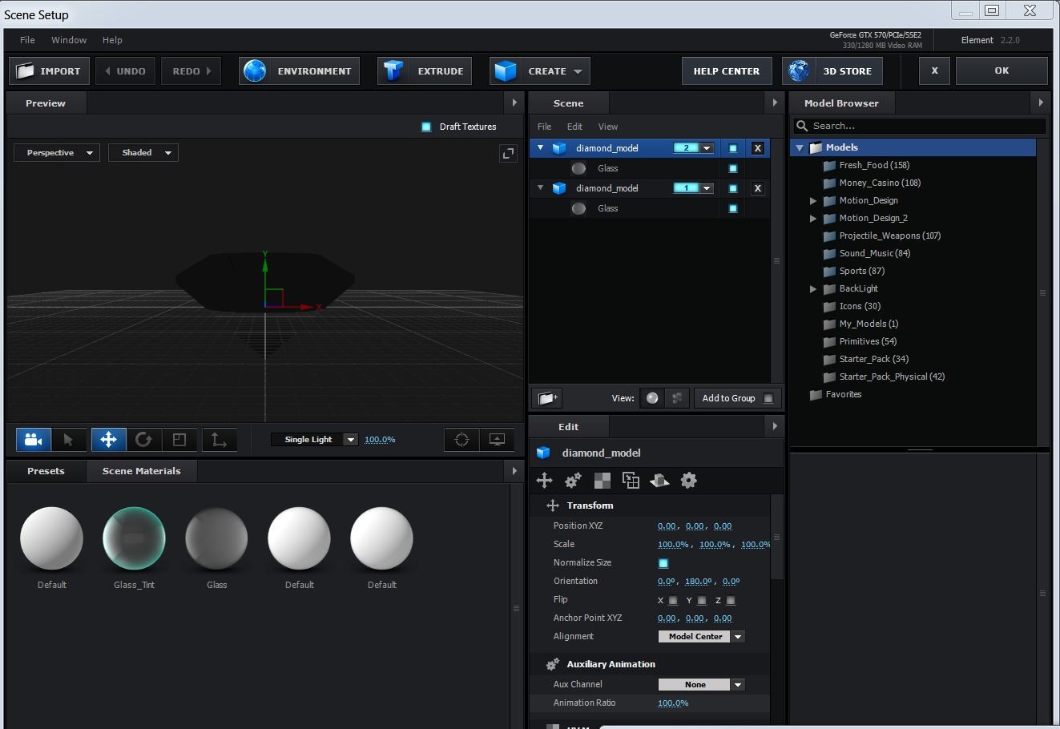The height and width of the screenshot is (729, 1060).
Task: Switch to the Presets tab
Action: coord(46,471)
